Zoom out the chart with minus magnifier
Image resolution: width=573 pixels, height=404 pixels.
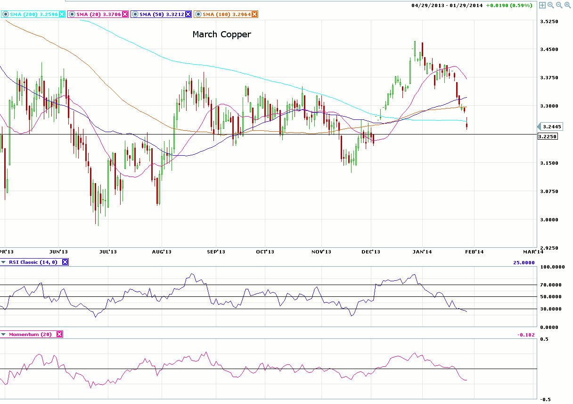(559, 5)
